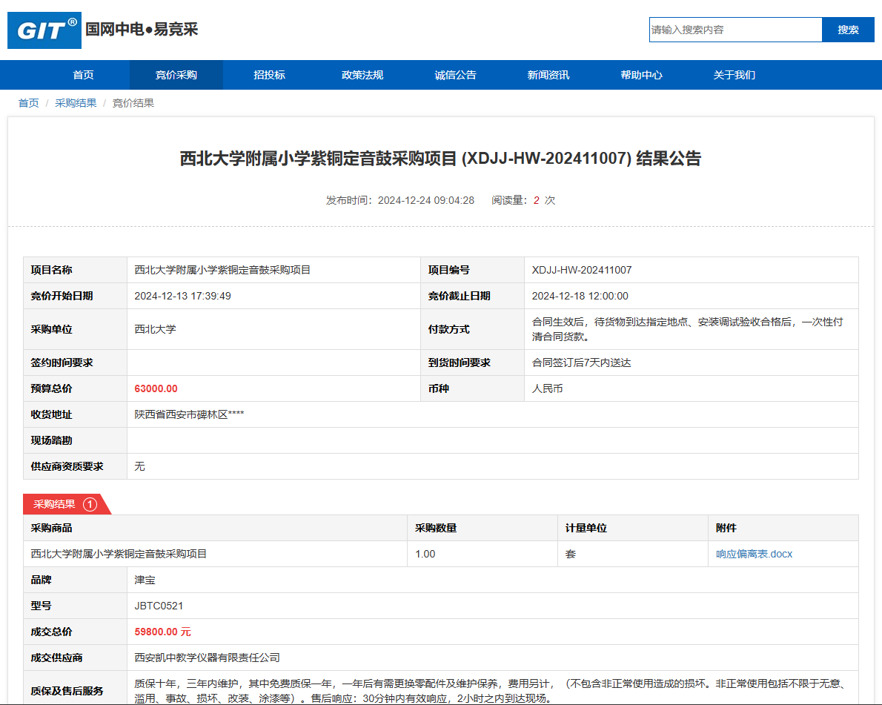Click the GIT logo icon
The height and width of the screenshot is (705, 882).
point(44,30)
